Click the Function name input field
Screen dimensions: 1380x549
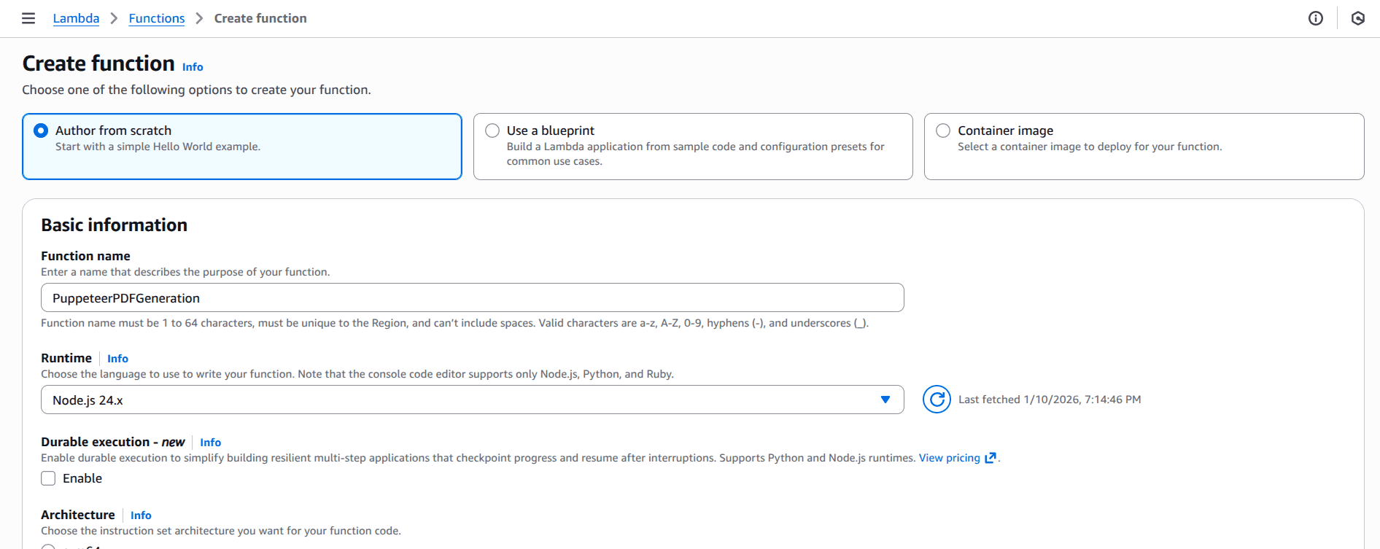471,297
